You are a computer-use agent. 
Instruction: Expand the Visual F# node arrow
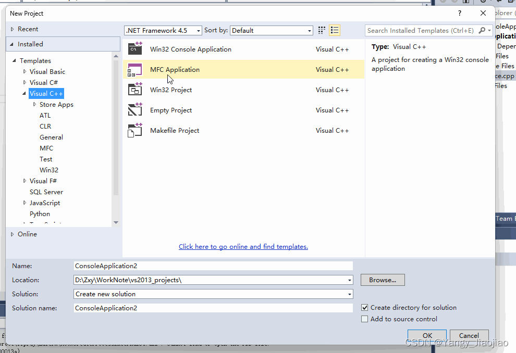tap(24, 181)
